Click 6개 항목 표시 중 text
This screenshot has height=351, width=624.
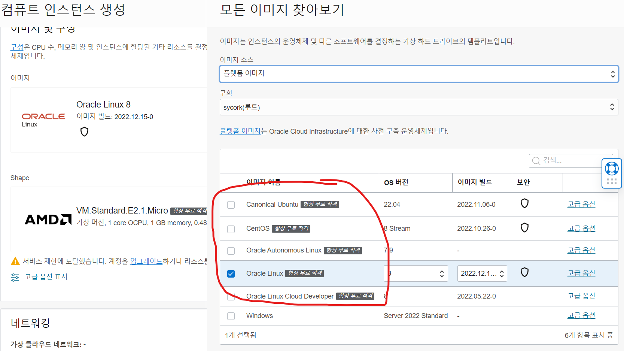(x=589, y=335)
